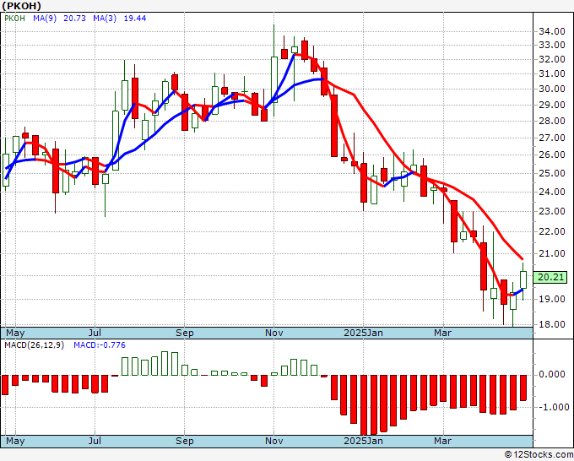Click the current price tag 20.21
The height and width of the screenshot is (461, 574).
tap(550, 277)
